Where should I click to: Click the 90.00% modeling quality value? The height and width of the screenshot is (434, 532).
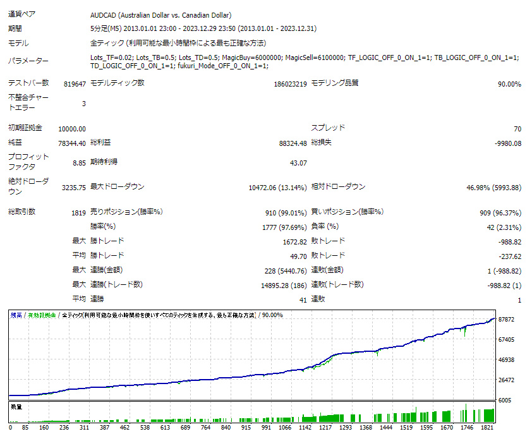click(x=509, y=84)
